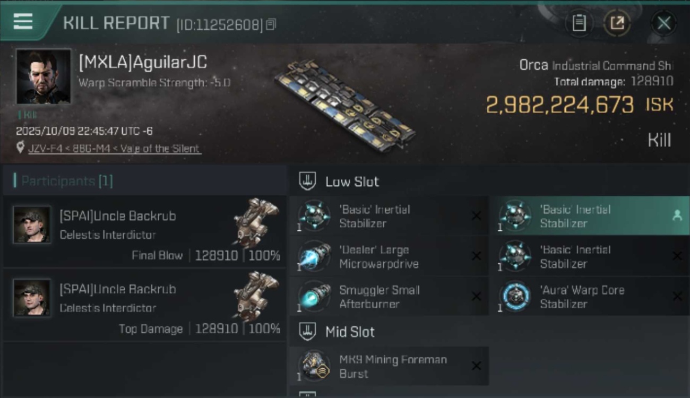Select Uncle Backrub Final Blow entry
Viewport: 690px width, 398px height.
tap(144, 231)
